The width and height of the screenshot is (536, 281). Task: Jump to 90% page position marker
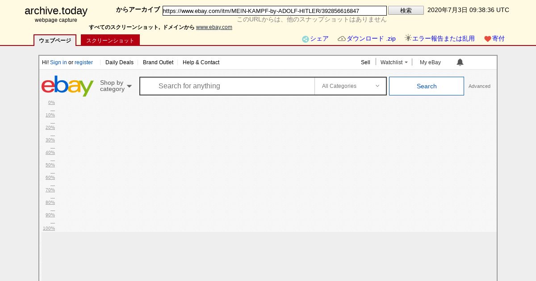tap(50, 215)
